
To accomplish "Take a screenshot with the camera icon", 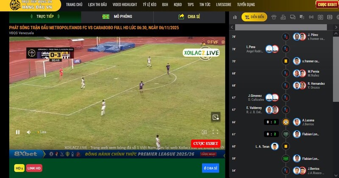I will 204,132.
